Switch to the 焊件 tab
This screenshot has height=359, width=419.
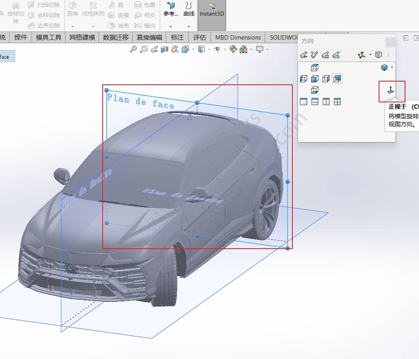tap(21, 38)
